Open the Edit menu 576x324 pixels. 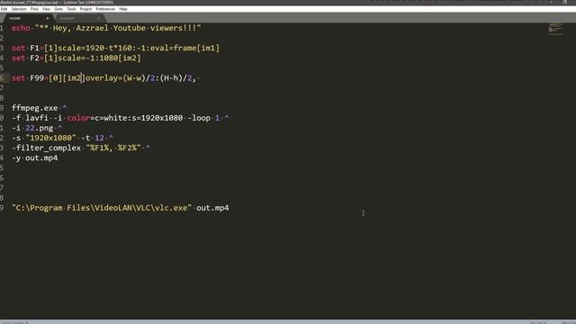click(4, 9)
